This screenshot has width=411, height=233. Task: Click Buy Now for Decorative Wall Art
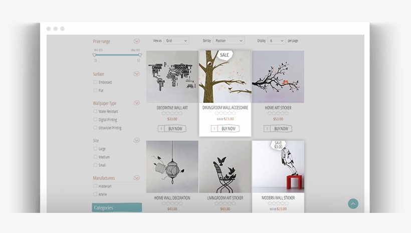point(175,129)
